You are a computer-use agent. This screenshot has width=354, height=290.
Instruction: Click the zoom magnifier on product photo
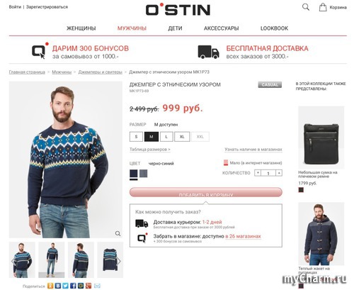[x=118, y=233]
